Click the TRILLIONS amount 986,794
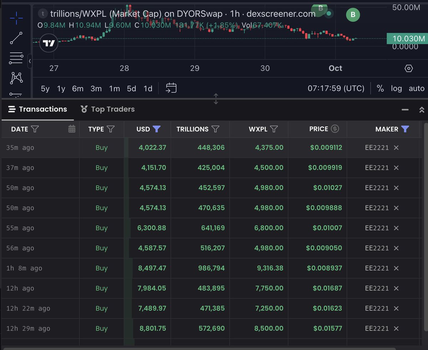This screenshot has width=428, height=350. [x=211, y=268]
